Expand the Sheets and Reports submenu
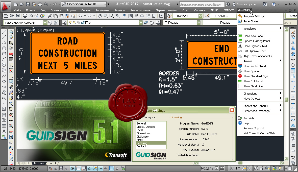 click(260, 106)
